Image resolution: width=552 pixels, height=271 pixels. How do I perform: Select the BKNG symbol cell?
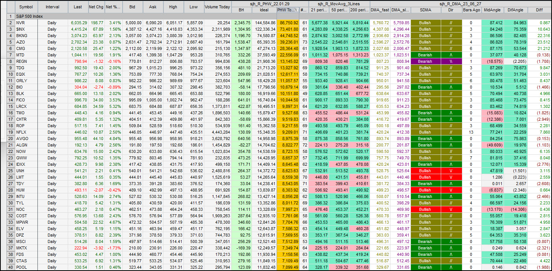(x=26, y=36)
